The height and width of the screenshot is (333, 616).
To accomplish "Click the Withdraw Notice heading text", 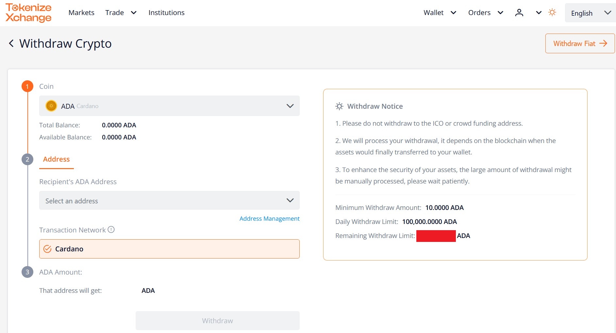I will 375,106.
